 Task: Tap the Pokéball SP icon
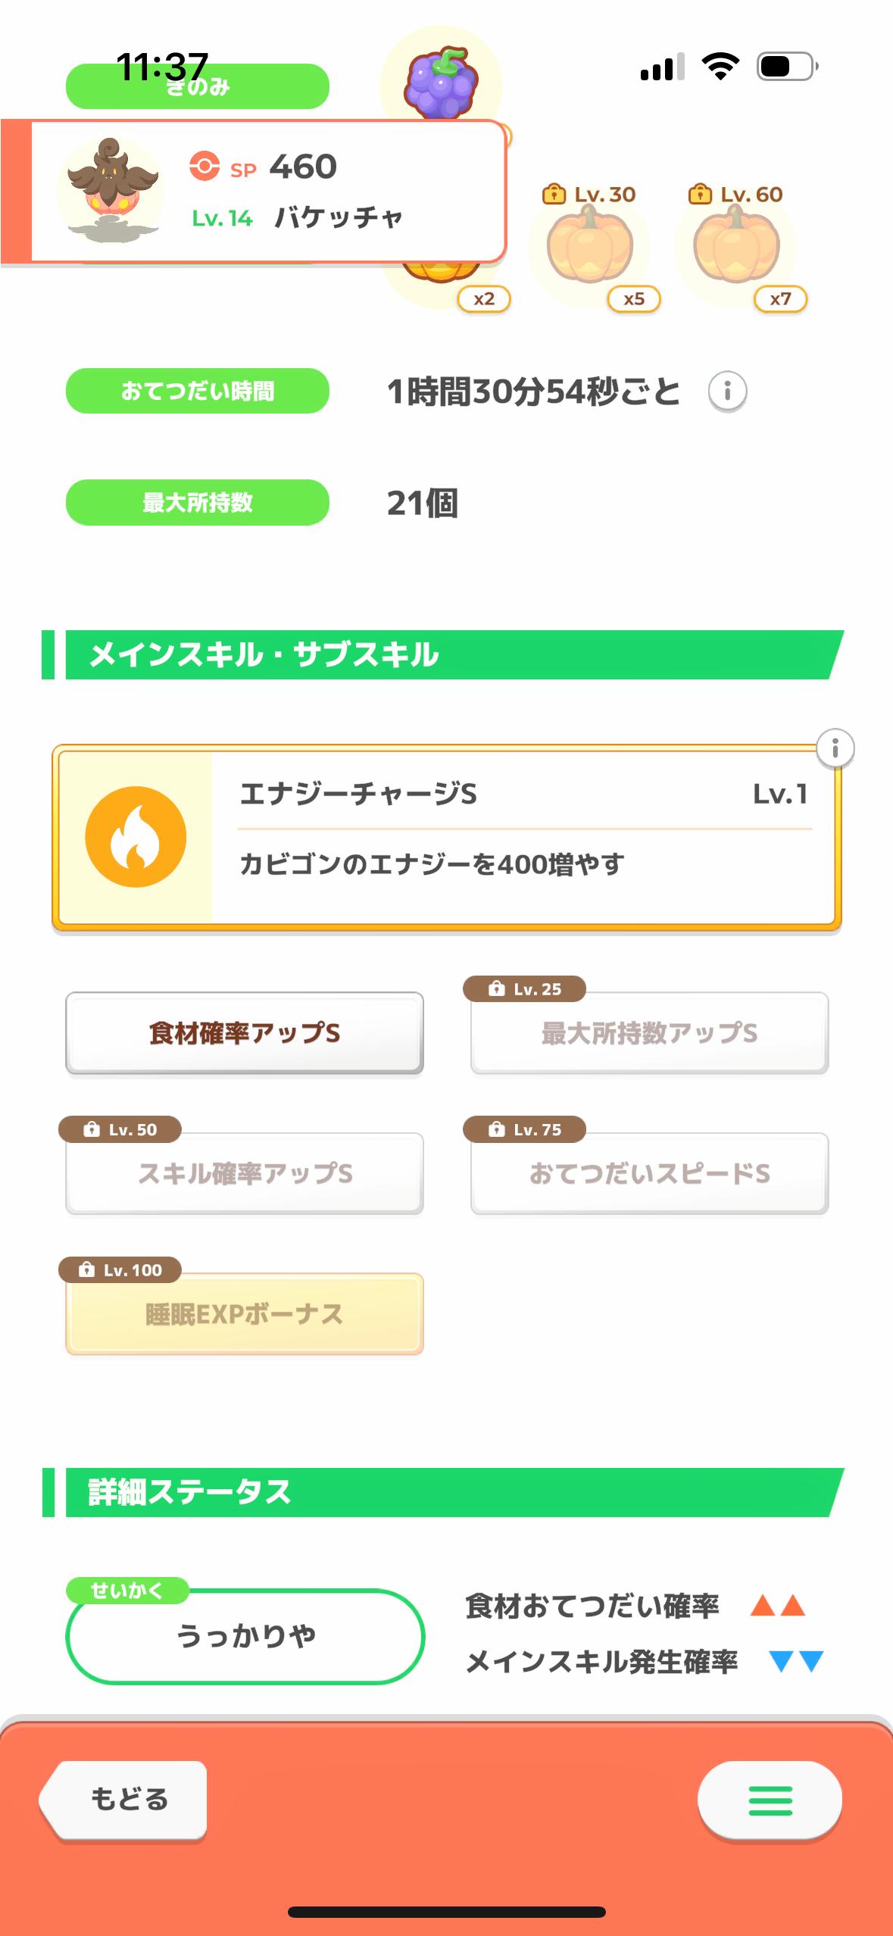coord(205,166)
